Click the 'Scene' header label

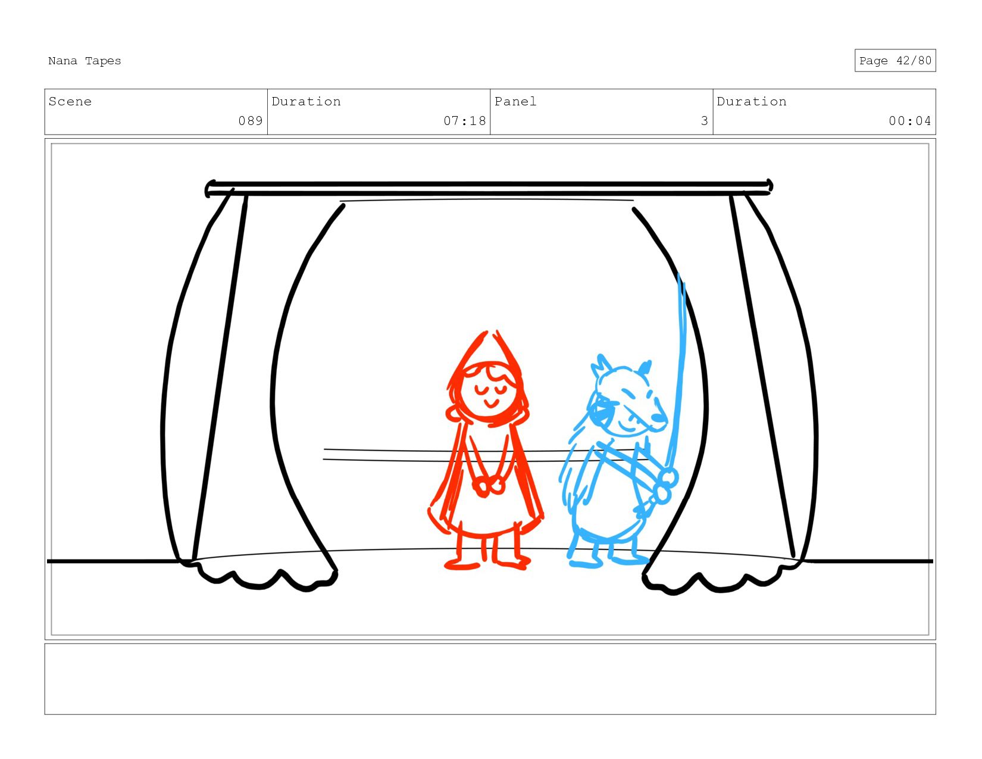[70, 101]
